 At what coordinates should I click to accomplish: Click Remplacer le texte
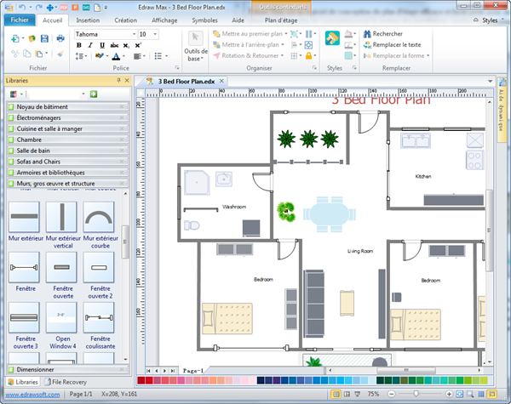pos(393,44)
